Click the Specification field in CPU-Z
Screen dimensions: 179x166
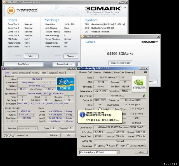(46, 93)
